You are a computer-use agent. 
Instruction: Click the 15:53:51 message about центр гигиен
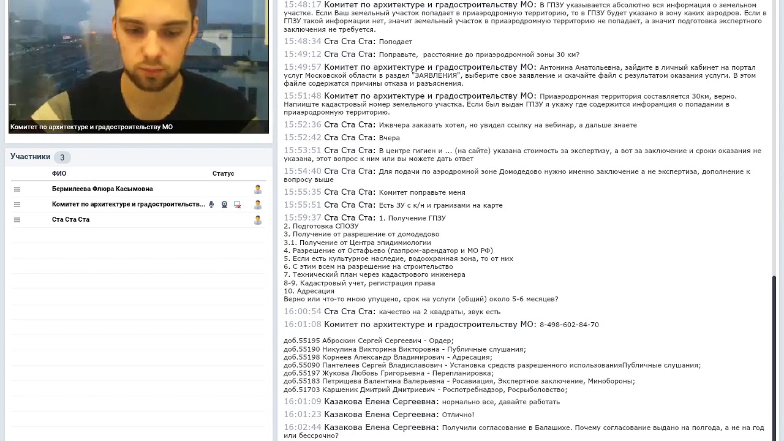pyautogui.click(x=522, y=154)
